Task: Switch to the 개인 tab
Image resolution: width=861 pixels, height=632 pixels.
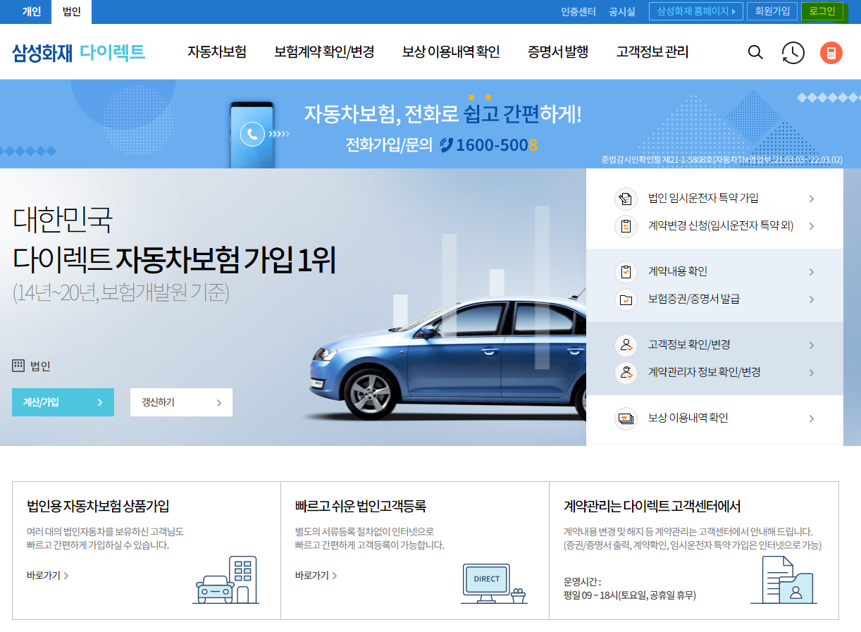Action: (32, 11)
